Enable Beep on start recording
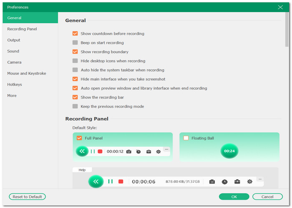The height and width of the screenshot is (208, 292). click(75, 42)
